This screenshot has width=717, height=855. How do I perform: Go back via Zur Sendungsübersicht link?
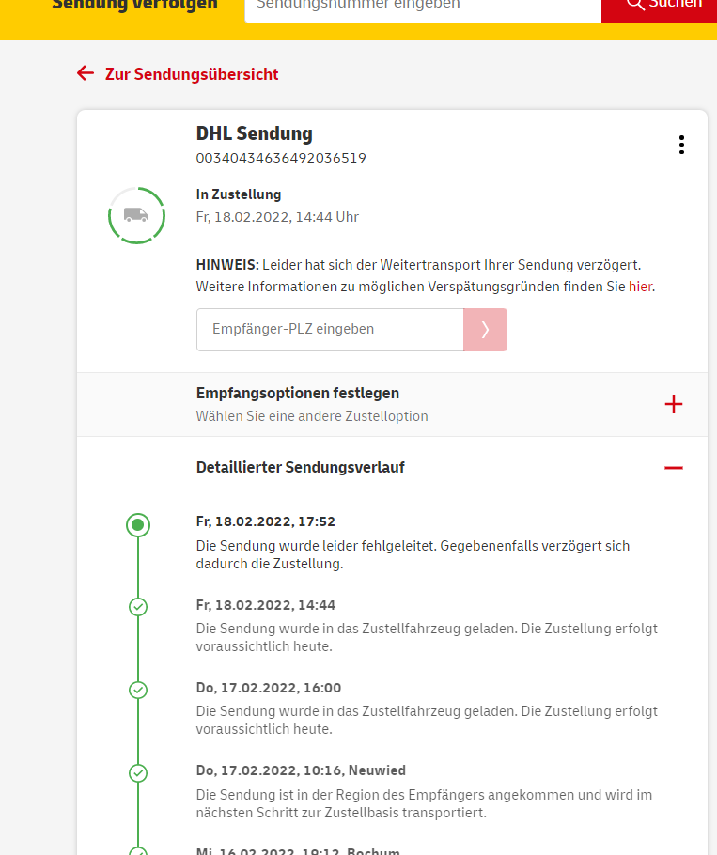tap(192, 74)
